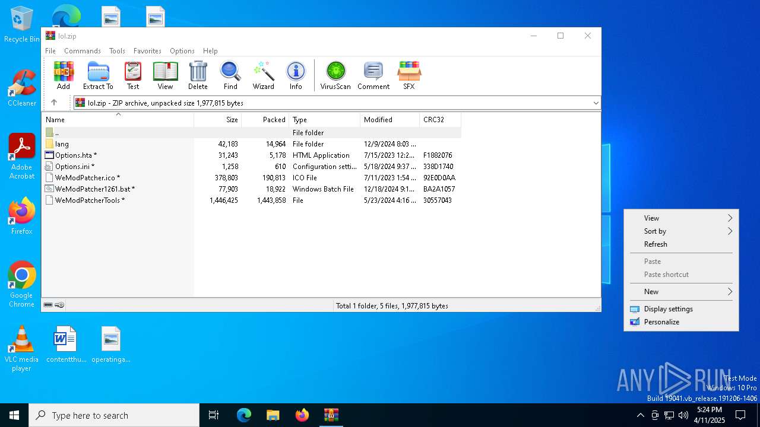Open VLC media player desktop shortcut
Screen dimensions: 760x427
click(22, 349)
